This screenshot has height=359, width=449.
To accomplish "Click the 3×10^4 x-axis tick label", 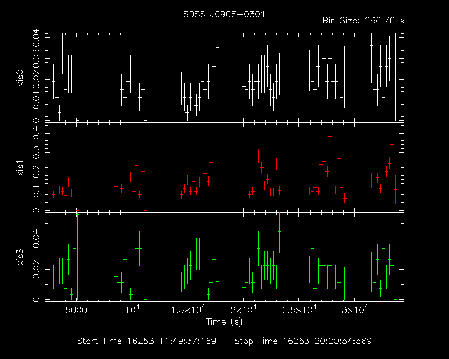I will click(355, 309).
